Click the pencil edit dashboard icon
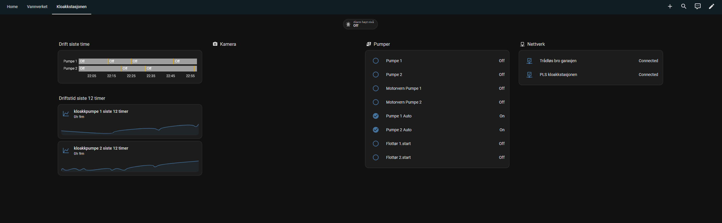This screenshot has height=223, width=722. (711, 6)
